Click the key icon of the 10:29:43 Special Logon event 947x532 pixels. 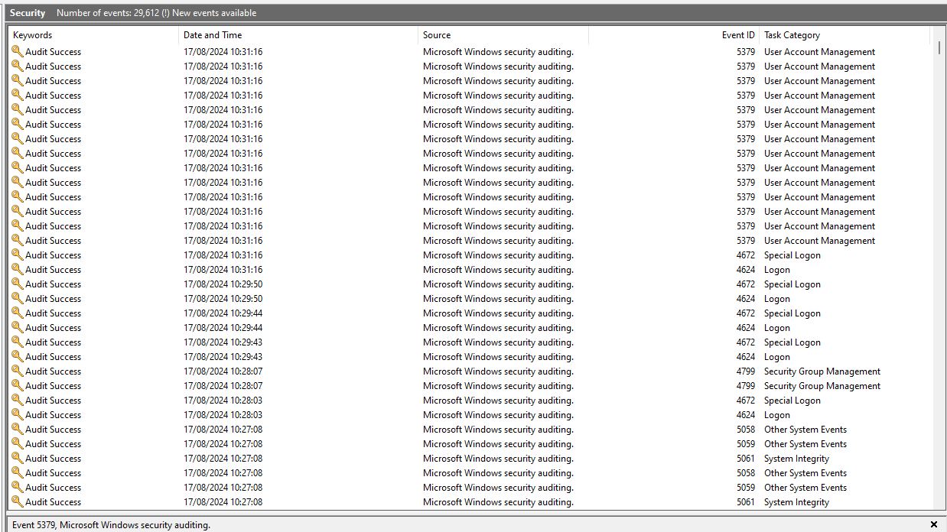pyautogui.click(x=17, y=342)
